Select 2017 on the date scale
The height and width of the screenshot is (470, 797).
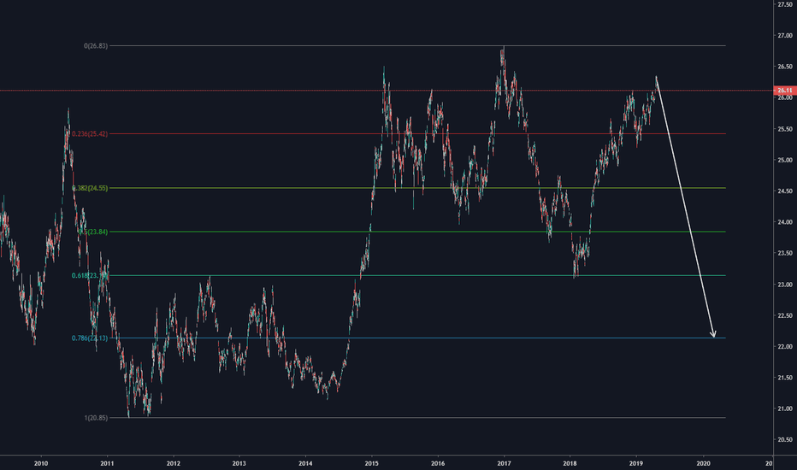(x=504, y=463)
